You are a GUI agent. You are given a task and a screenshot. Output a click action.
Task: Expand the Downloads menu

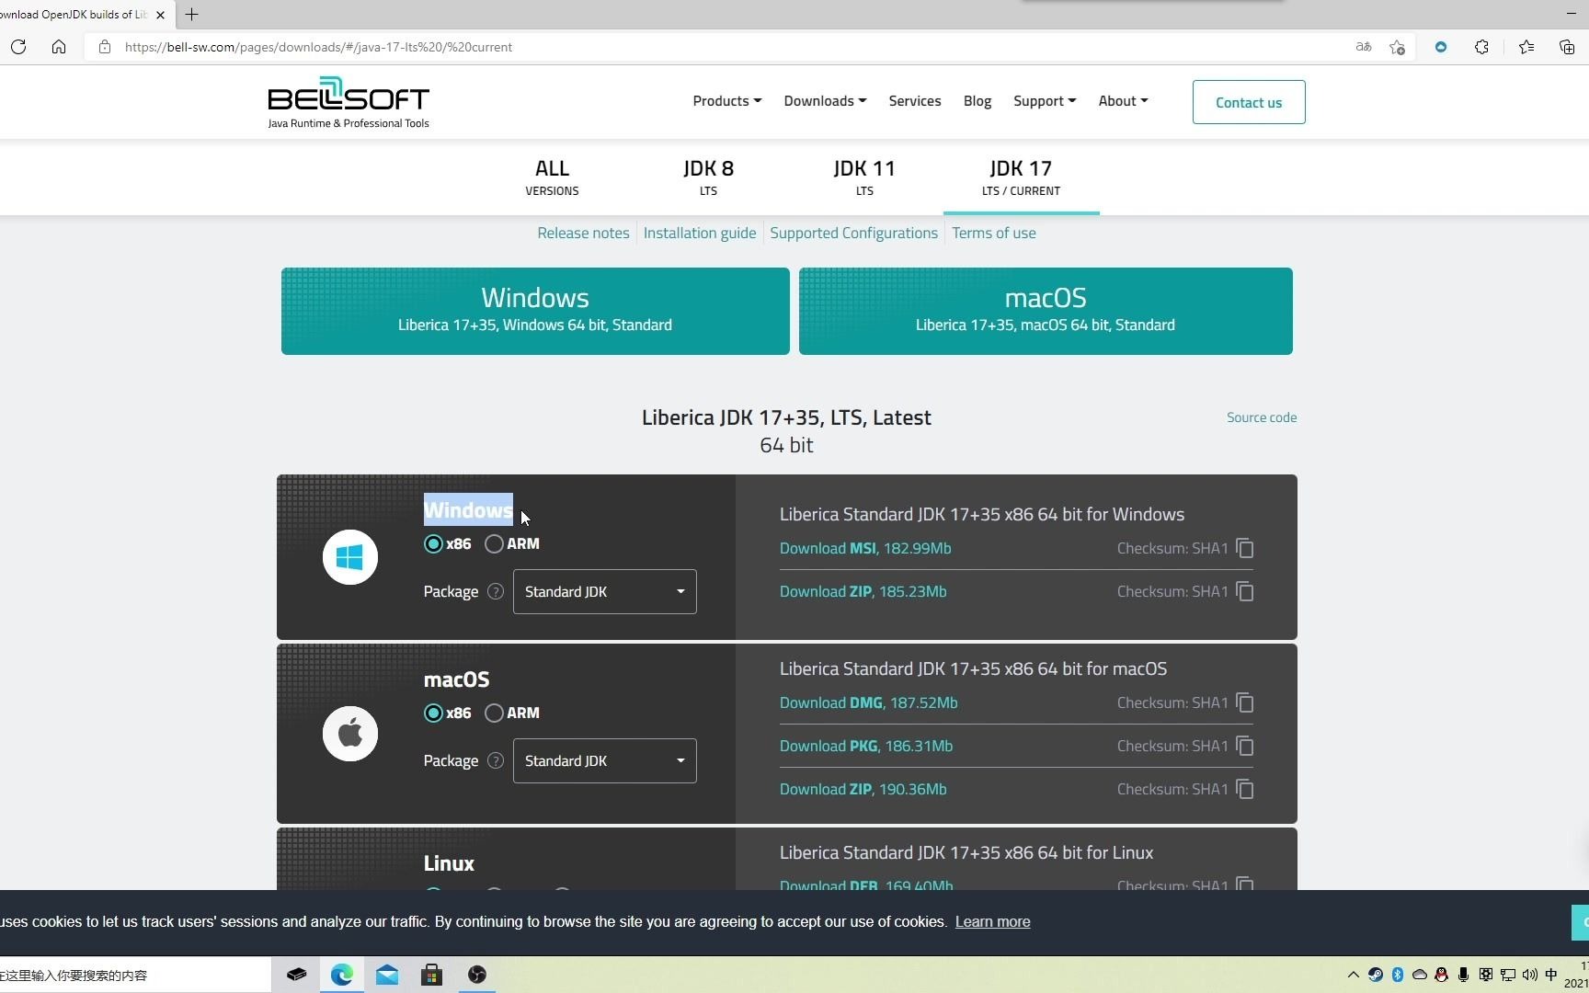click(825, 101)
